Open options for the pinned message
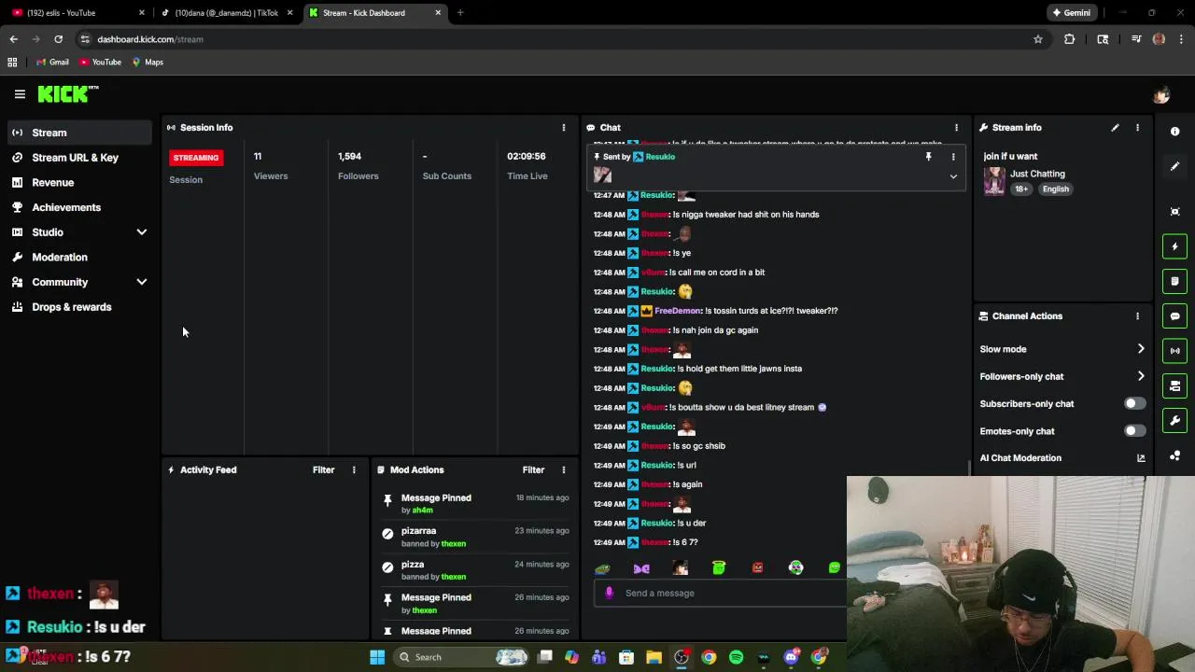 953,157
